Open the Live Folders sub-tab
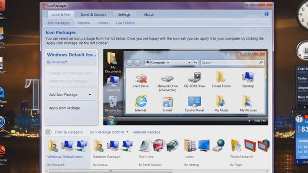Viewport: 308px width, 173px height. tap(125, 23)
